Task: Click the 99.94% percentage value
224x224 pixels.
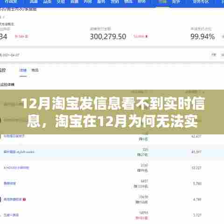Action: point(203,37)
